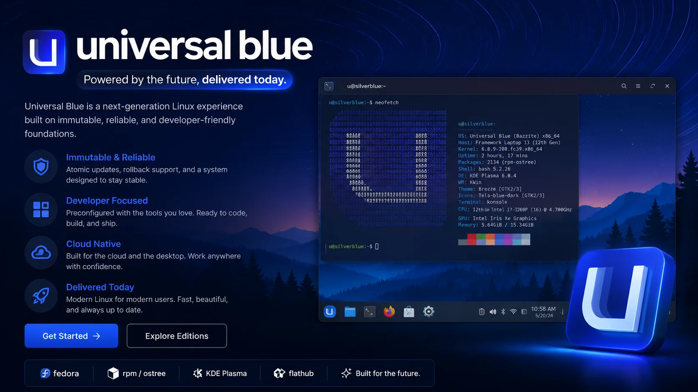Click the "Host: Framework Laptop 13" line

pyautogui.click(x=509, y=142)
